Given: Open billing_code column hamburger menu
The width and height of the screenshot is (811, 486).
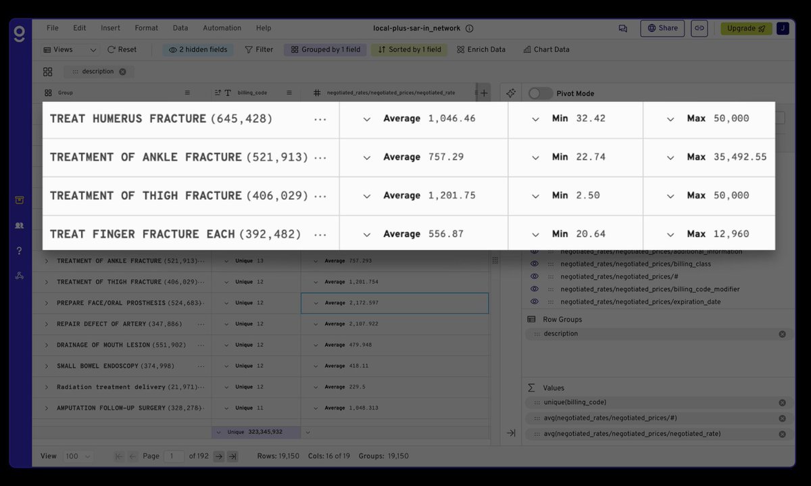Looking at the screenshot, I should click(289, 93).
